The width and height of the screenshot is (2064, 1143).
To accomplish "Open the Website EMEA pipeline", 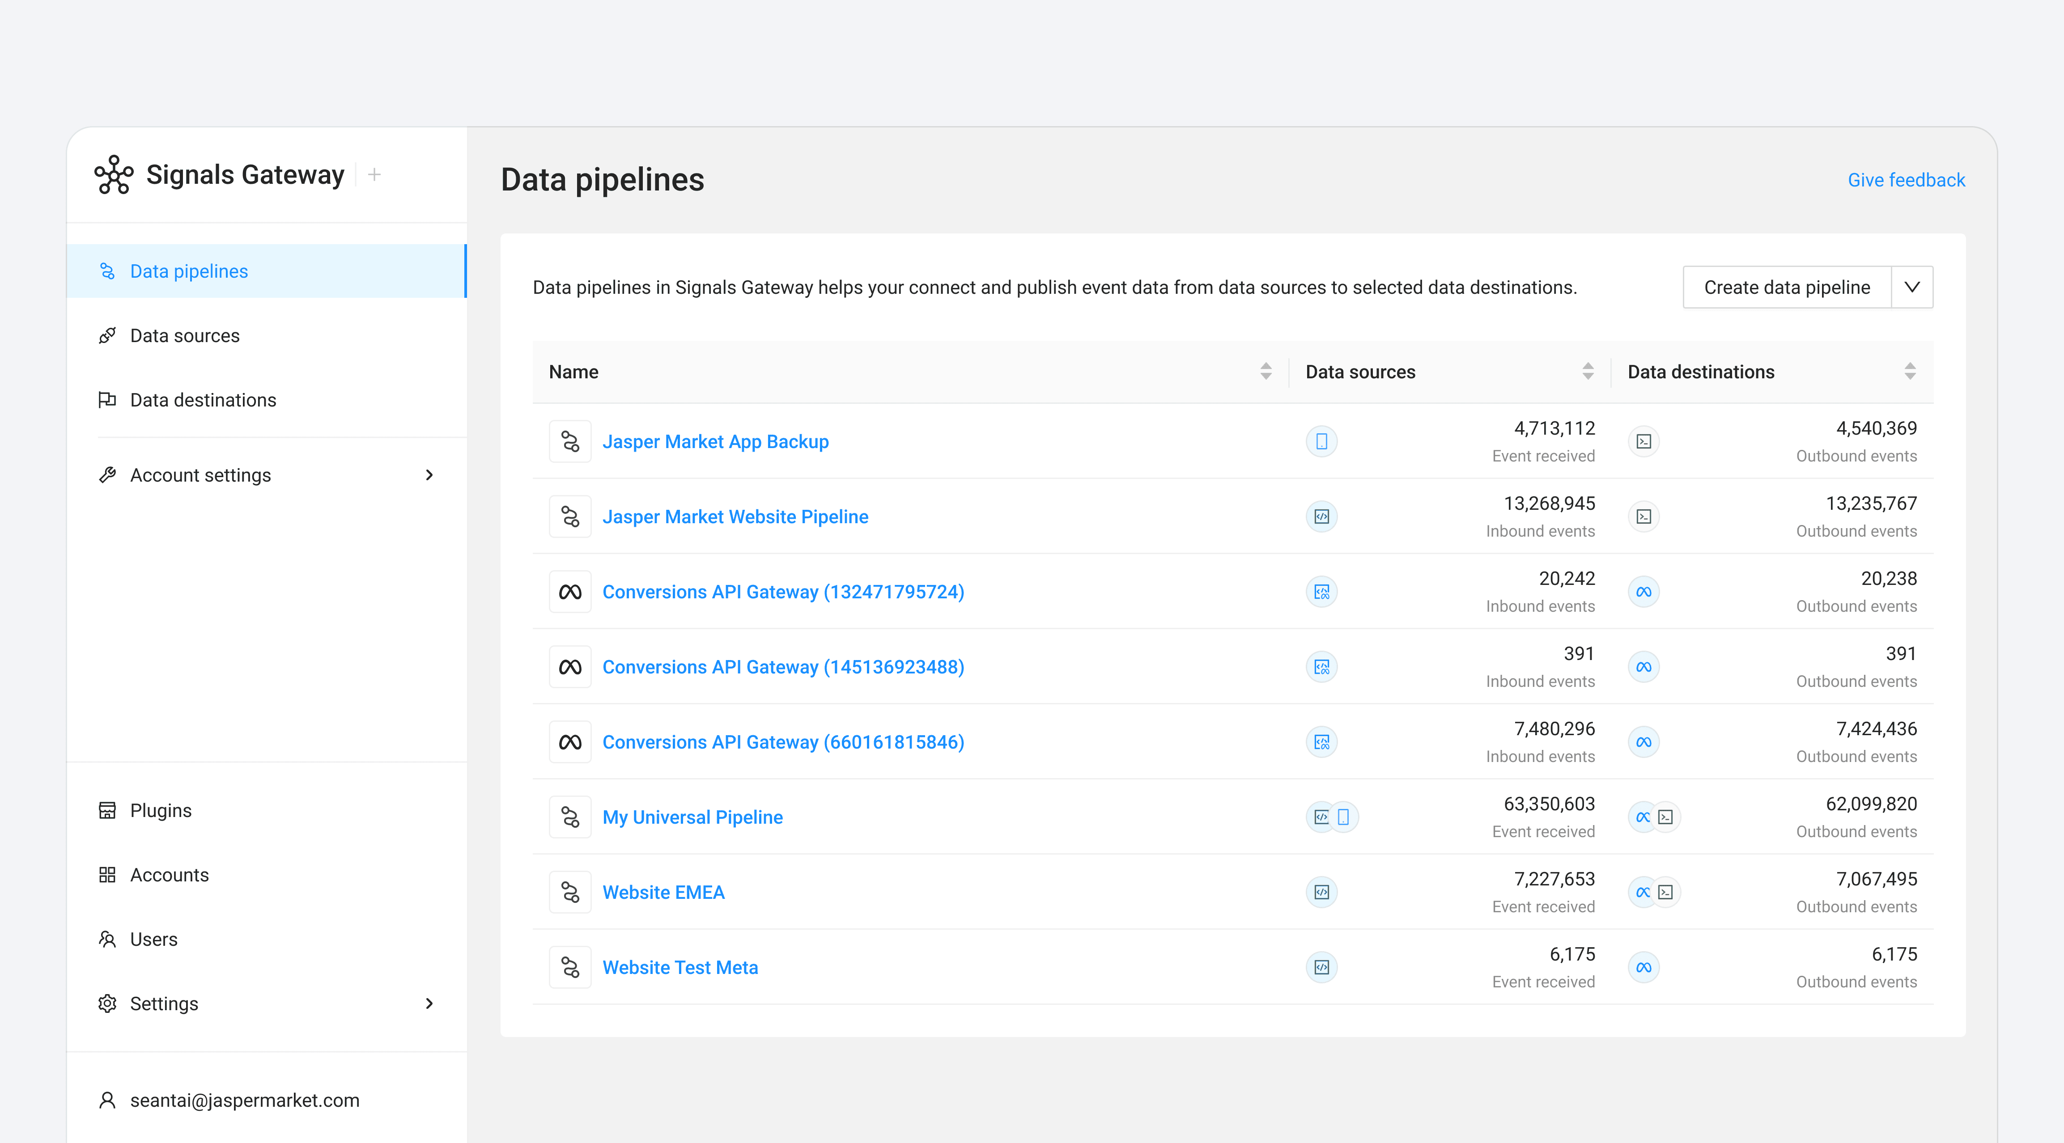I will coord(663,892).
